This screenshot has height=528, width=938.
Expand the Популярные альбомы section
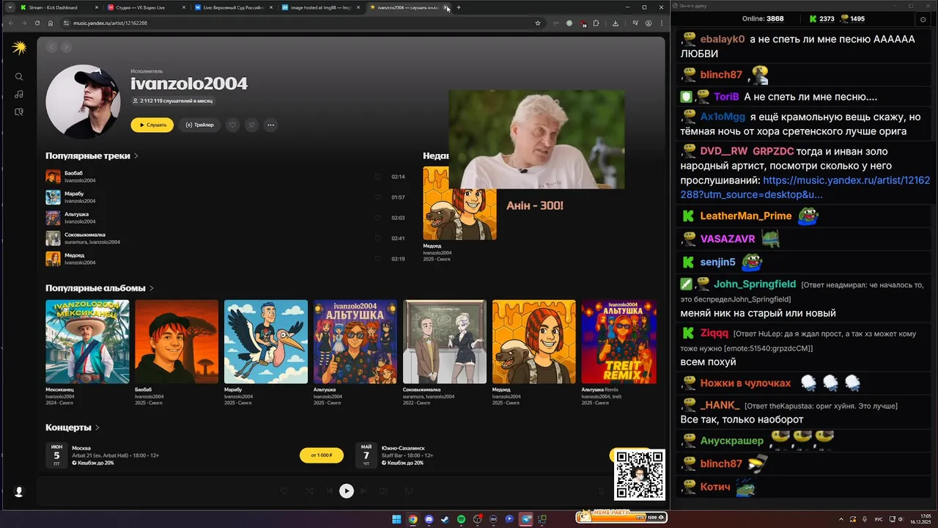[x=100, y=288]
